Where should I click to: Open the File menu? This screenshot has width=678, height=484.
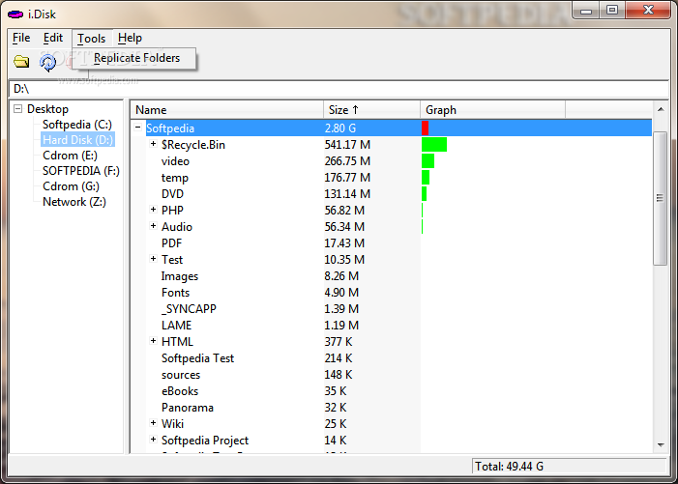point(21,38)
